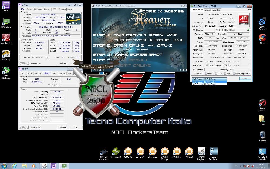Toggle DirectCompute 5.0 checkbox in GPU-Z
Image resolution: width=270 pixels, height=169 pixels.
[x=234, y=74]
